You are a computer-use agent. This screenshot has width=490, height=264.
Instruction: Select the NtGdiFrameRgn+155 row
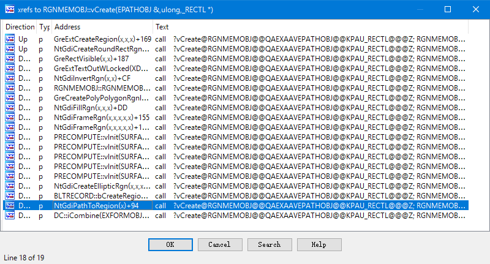point(102,117)
